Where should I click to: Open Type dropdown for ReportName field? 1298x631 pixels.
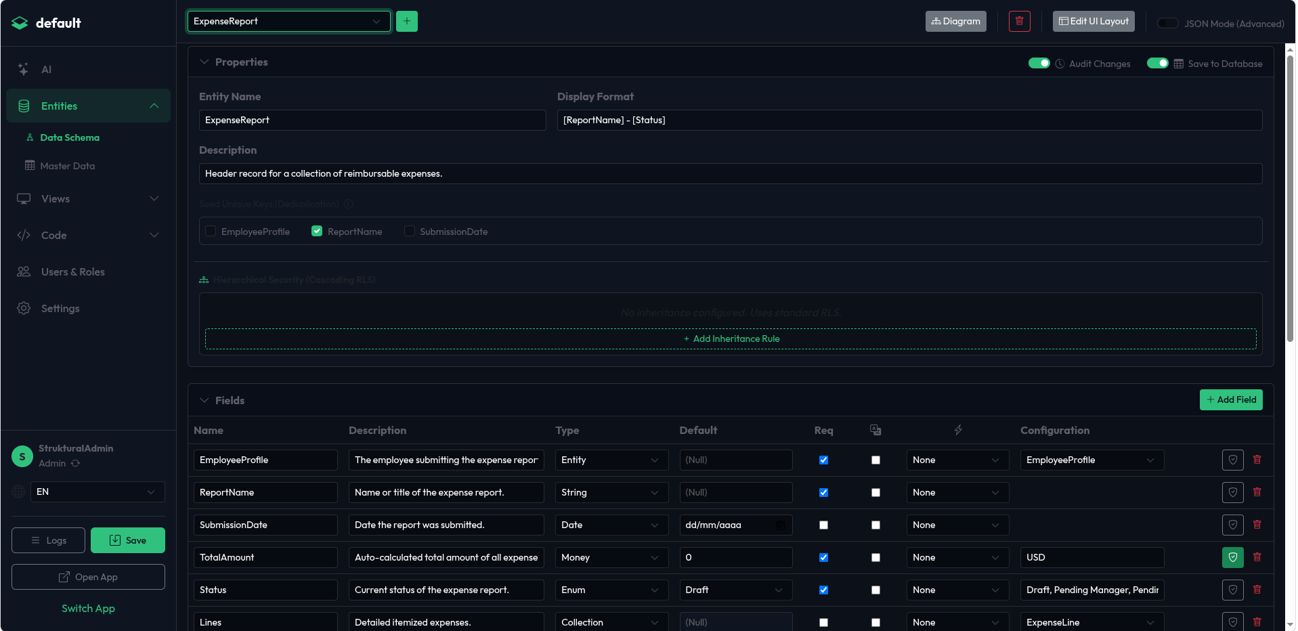coord(611,492)
